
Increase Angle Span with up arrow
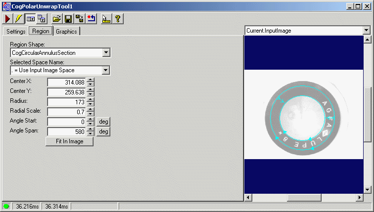click(x=91, y=129)
